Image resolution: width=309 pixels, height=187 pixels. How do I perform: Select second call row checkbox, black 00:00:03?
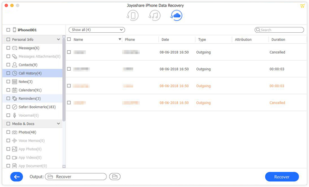coord(69,69)
